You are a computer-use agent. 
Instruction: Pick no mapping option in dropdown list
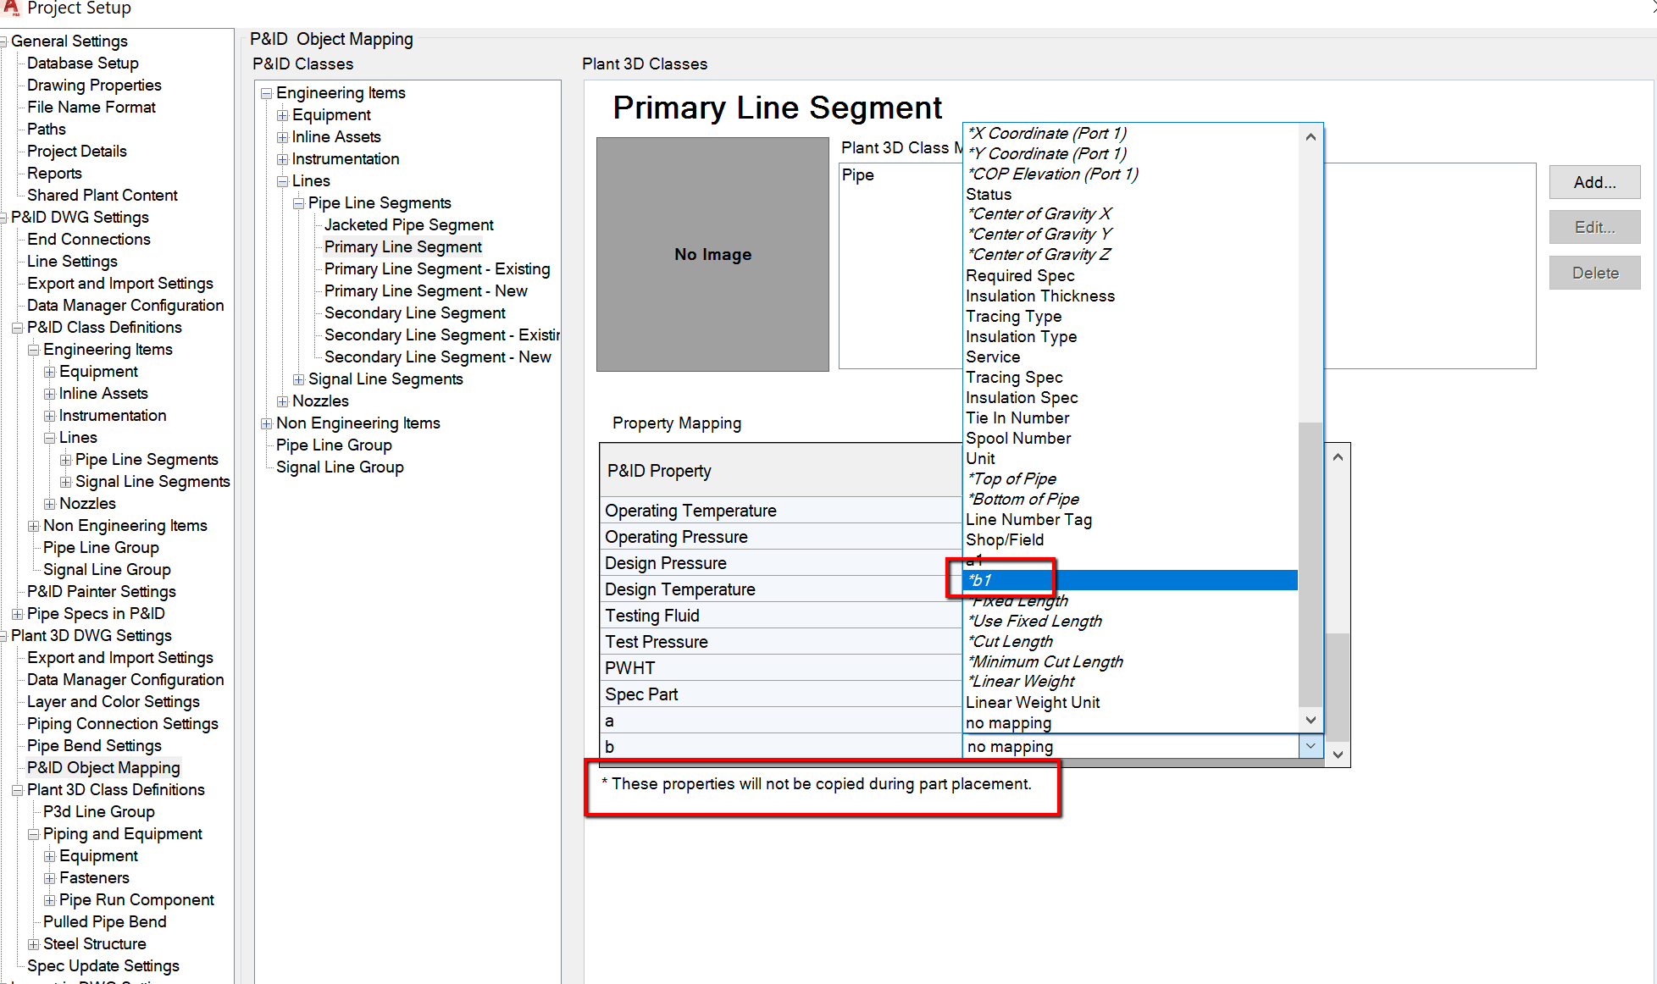click(x=1008, y=722)
